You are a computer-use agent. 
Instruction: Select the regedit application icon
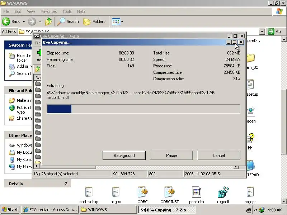(x=223, y=195)
